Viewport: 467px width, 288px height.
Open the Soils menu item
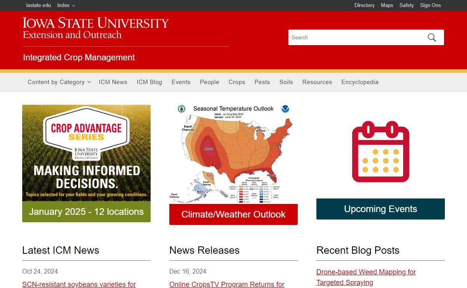[286, 82]
